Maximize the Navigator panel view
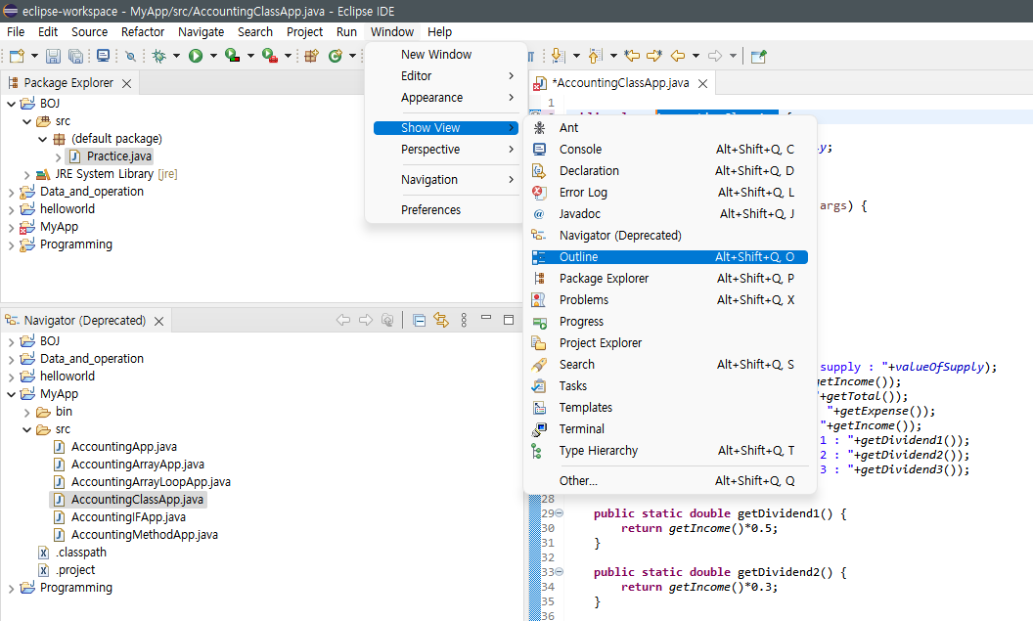 coord(509,320)
